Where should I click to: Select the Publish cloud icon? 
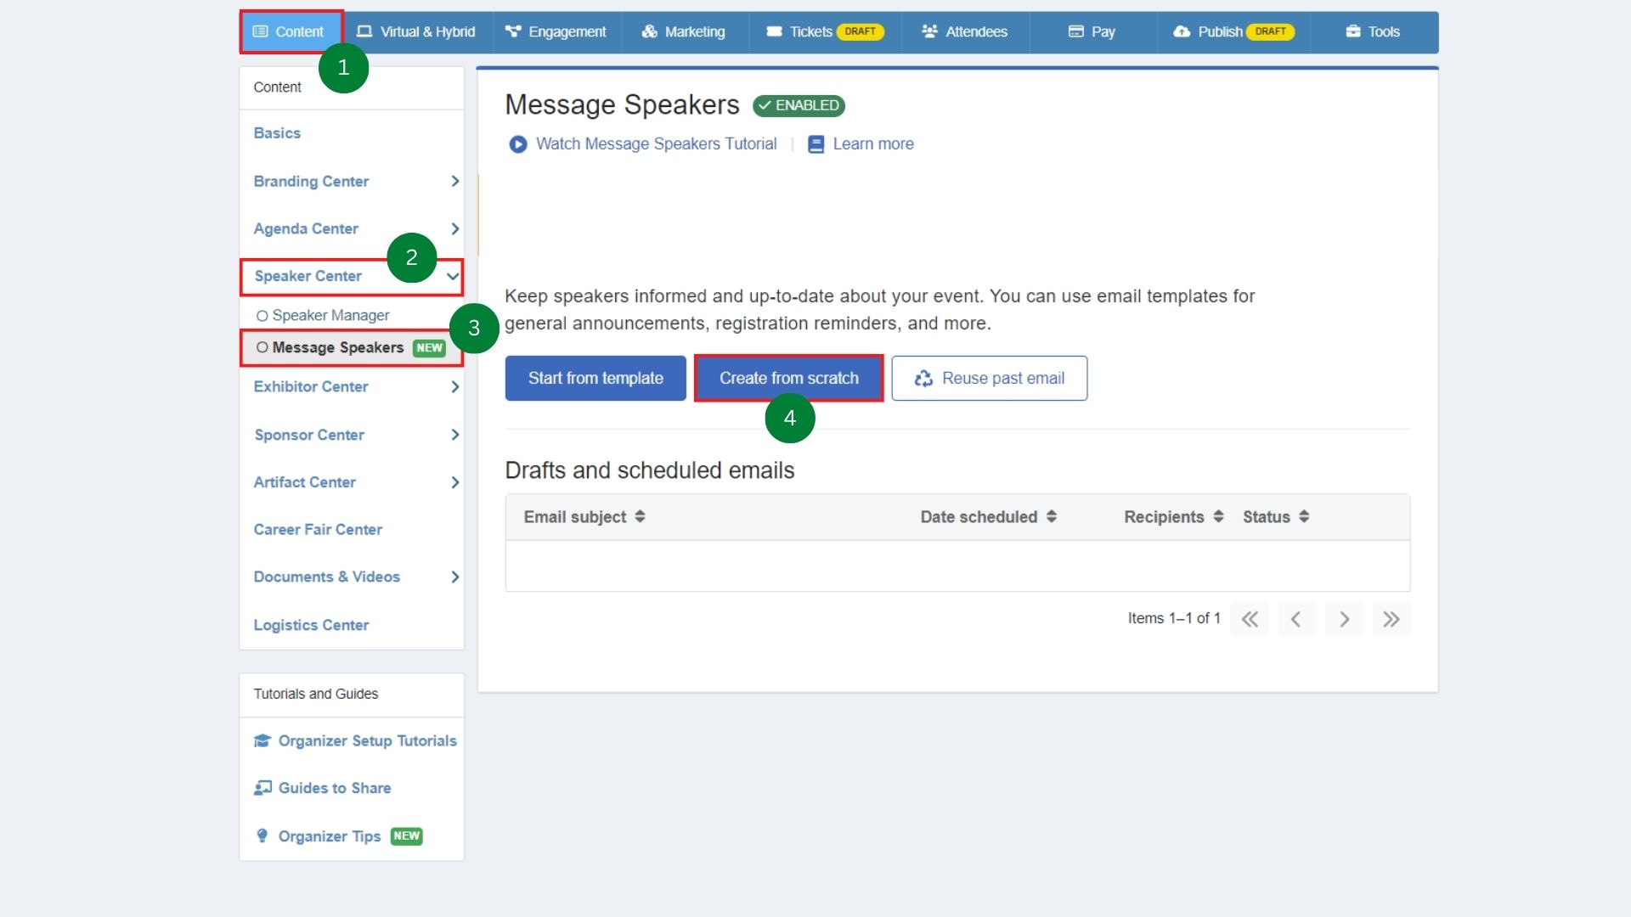[x=1182, y=31]
